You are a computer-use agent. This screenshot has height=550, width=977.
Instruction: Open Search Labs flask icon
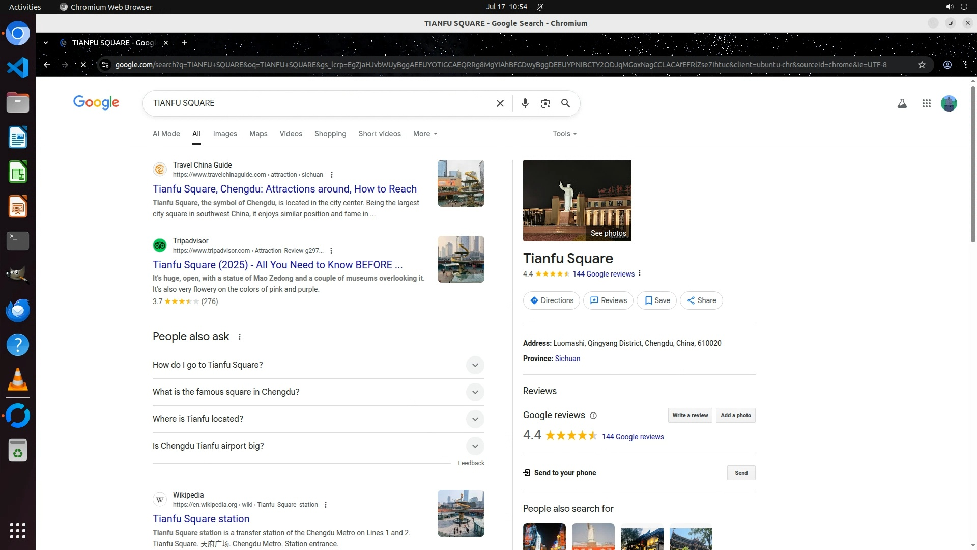pyautogui.click(x=902, y=103)
